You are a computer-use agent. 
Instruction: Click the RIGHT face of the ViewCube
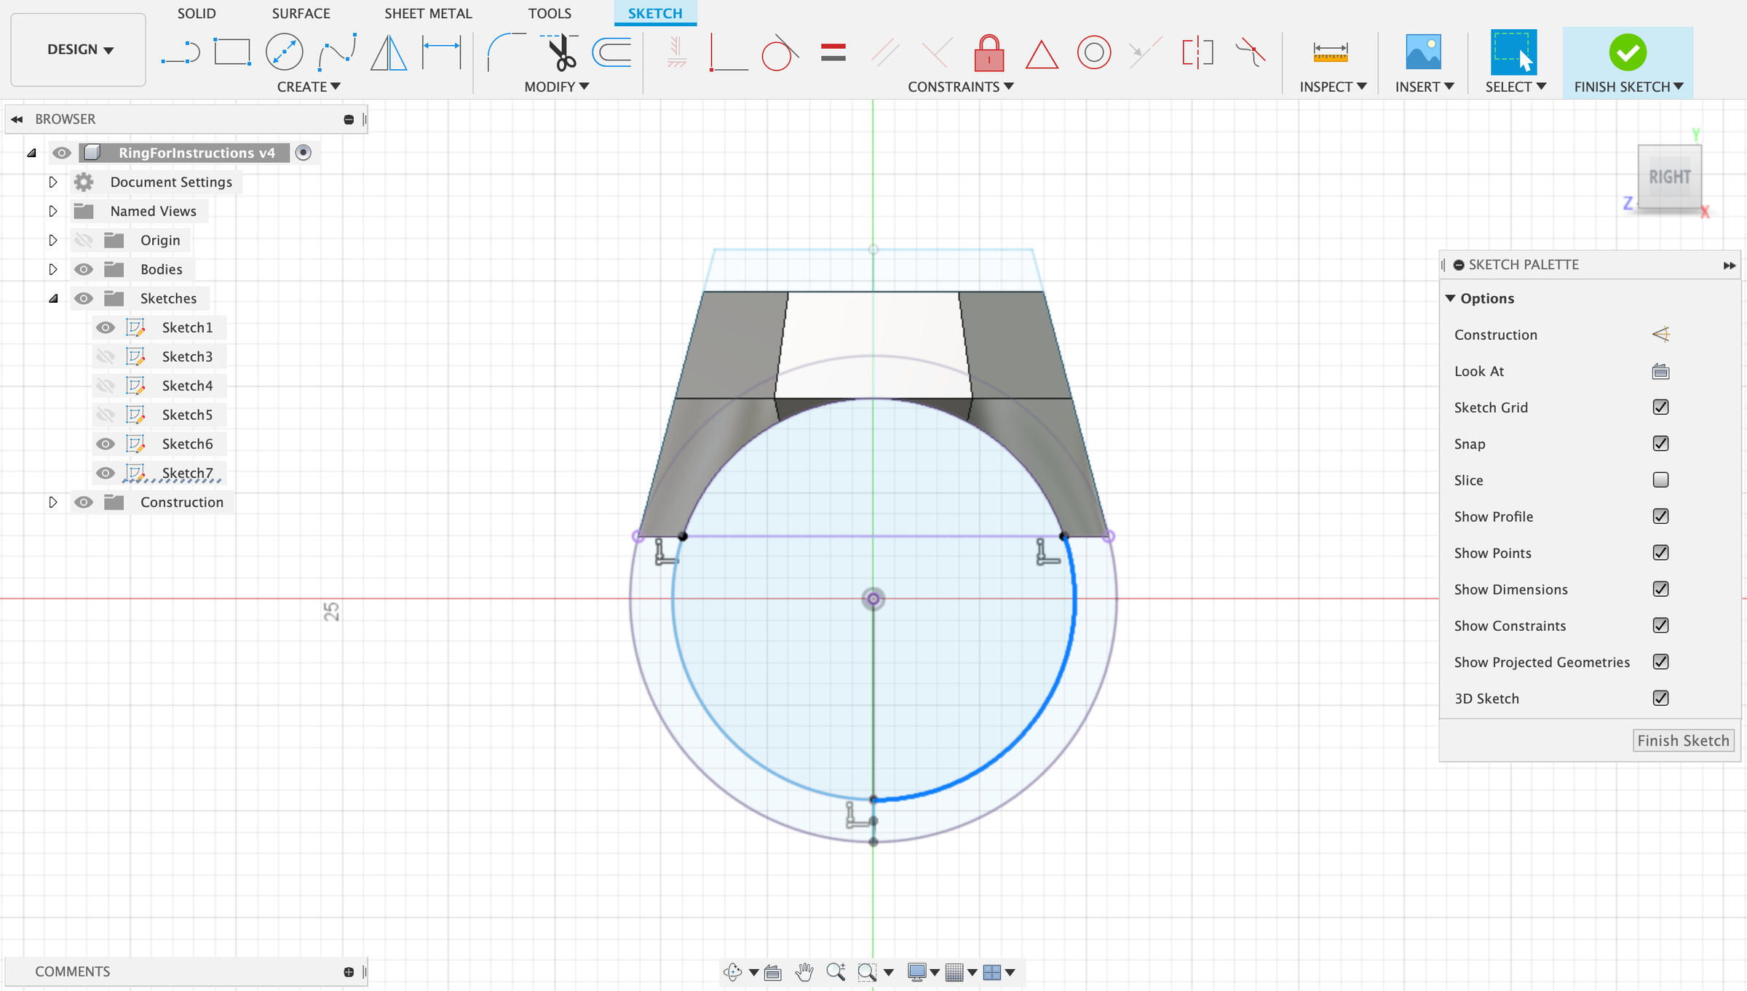click(x=1670, y=176)
